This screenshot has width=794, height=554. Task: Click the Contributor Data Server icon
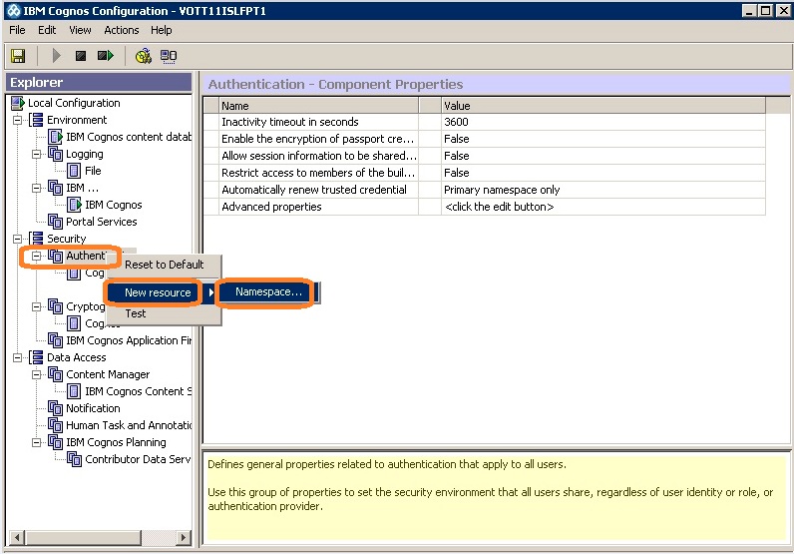[74, 459]
